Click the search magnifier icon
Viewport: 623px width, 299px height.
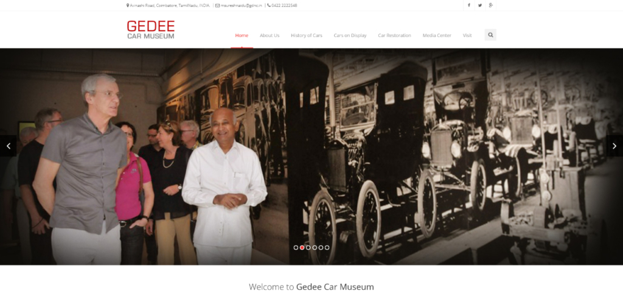click(491, 35)
